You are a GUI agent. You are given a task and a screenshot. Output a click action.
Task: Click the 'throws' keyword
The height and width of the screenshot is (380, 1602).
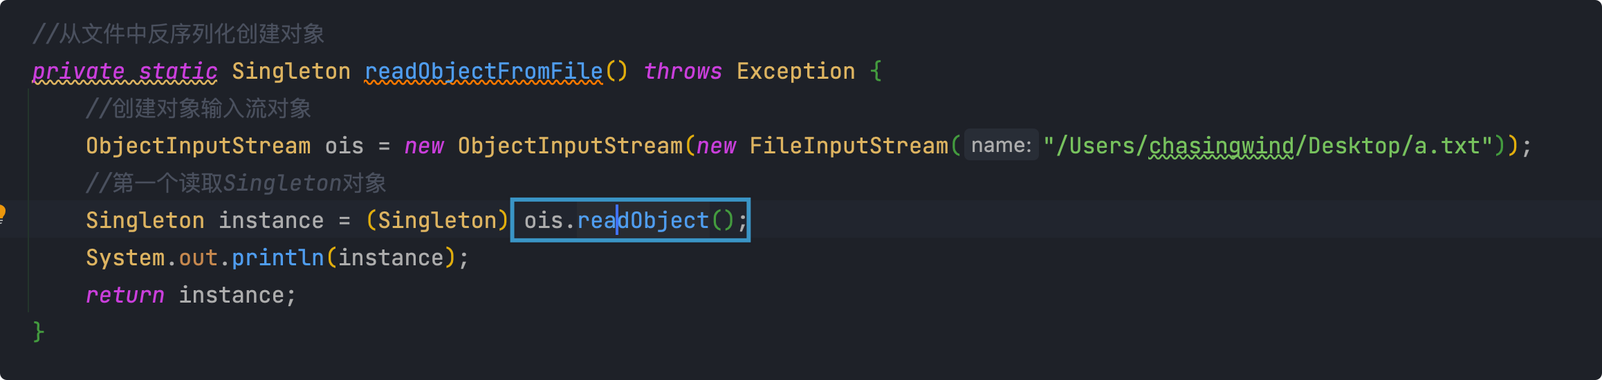click(x=683, y=71)
